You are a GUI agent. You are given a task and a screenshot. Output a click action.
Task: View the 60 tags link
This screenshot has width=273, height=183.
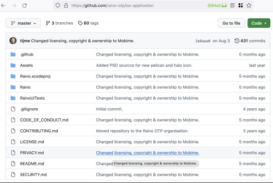coord(88,23)
